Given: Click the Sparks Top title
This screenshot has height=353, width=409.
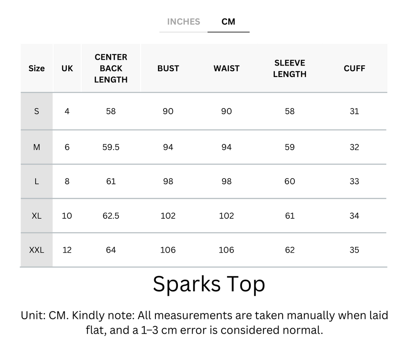Looking at the screenshot, I should (x=209, y=284).
